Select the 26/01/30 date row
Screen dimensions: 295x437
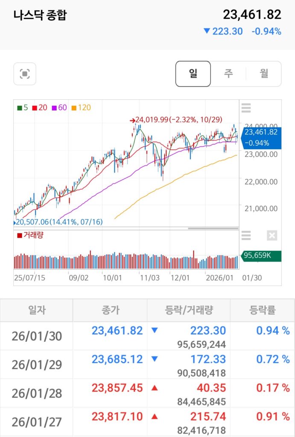click(37, 336)
